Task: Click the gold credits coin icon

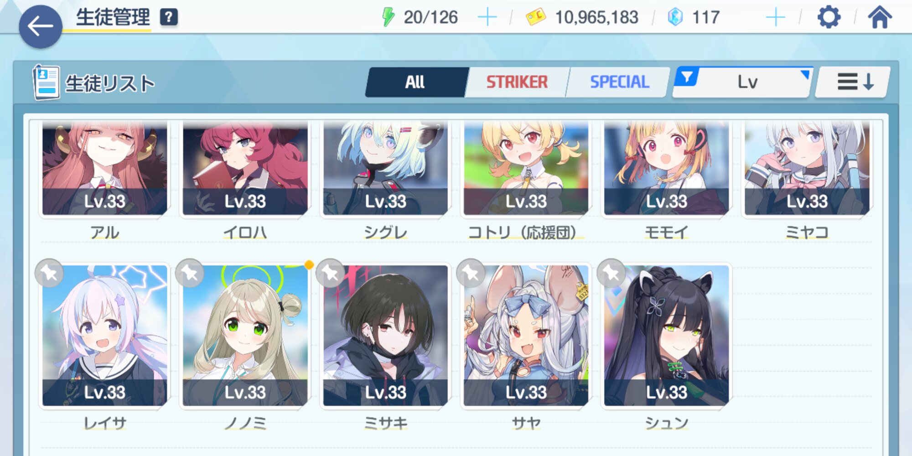Action: point(535,17)
